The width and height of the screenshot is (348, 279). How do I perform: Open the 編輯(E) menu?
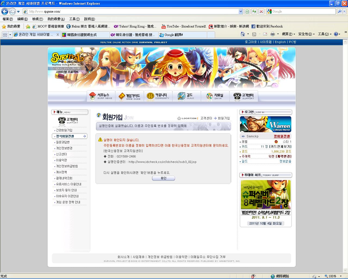point(22,19)
